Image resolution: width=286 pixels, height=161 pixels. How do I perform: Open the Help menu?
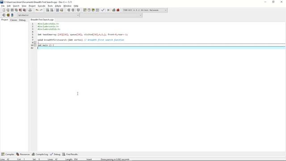click(76, 6)
